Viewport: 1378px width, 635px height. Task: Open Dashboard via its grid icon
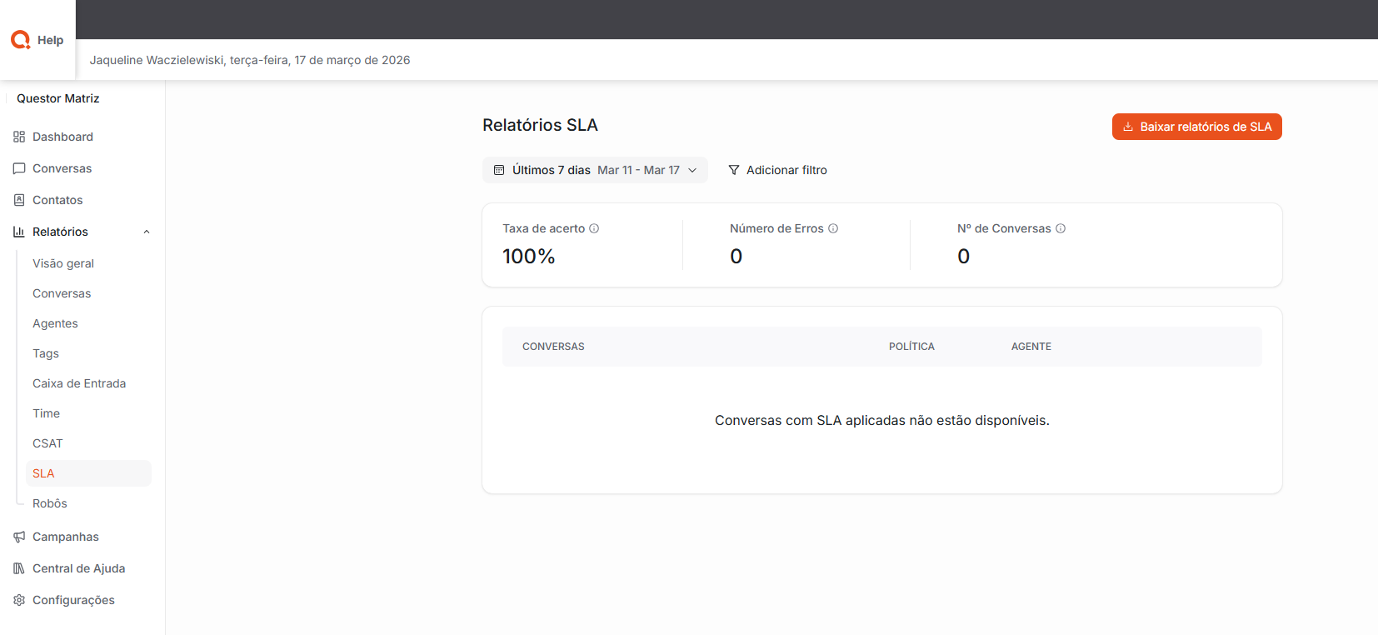click(x=19, y=137)
